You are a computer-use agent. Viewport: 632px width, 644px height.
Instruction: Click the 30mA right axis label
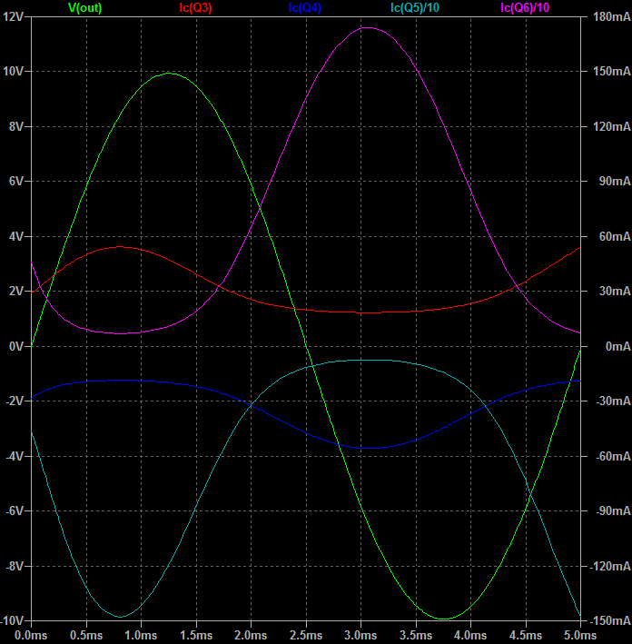[615, 292]
